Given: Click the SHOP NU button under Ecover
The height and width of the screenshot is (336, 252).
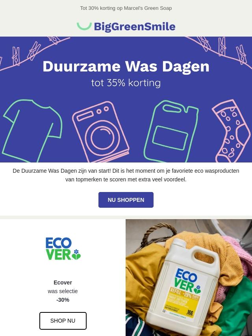Looking at the screenshot, I should [63, 321].
